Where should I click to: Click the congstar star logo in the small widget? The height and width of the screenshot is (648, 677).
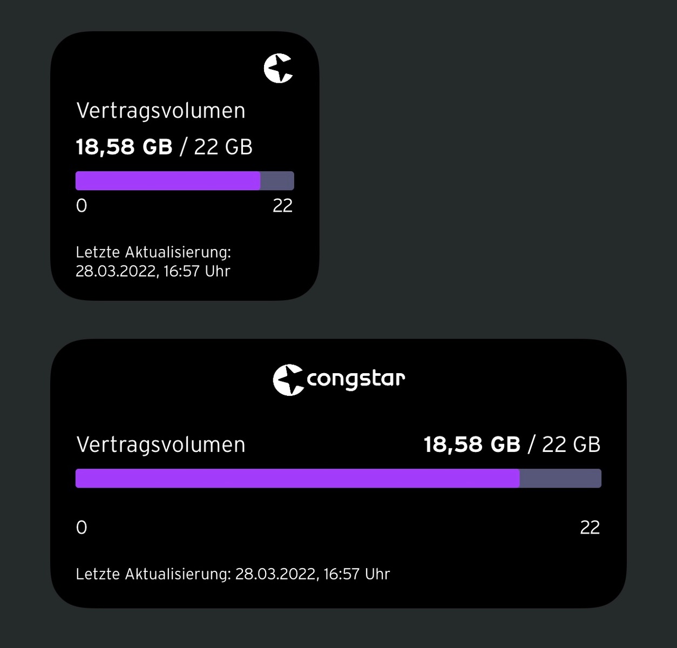tap(278, 69)
